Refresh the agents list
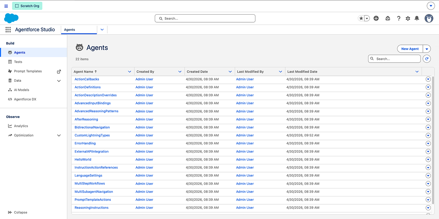439x219 pixels. pos(427,59)
